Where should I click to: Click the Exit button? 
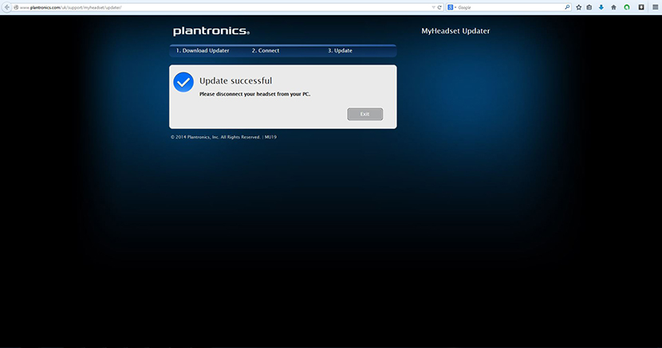click(x=364, y=114)
